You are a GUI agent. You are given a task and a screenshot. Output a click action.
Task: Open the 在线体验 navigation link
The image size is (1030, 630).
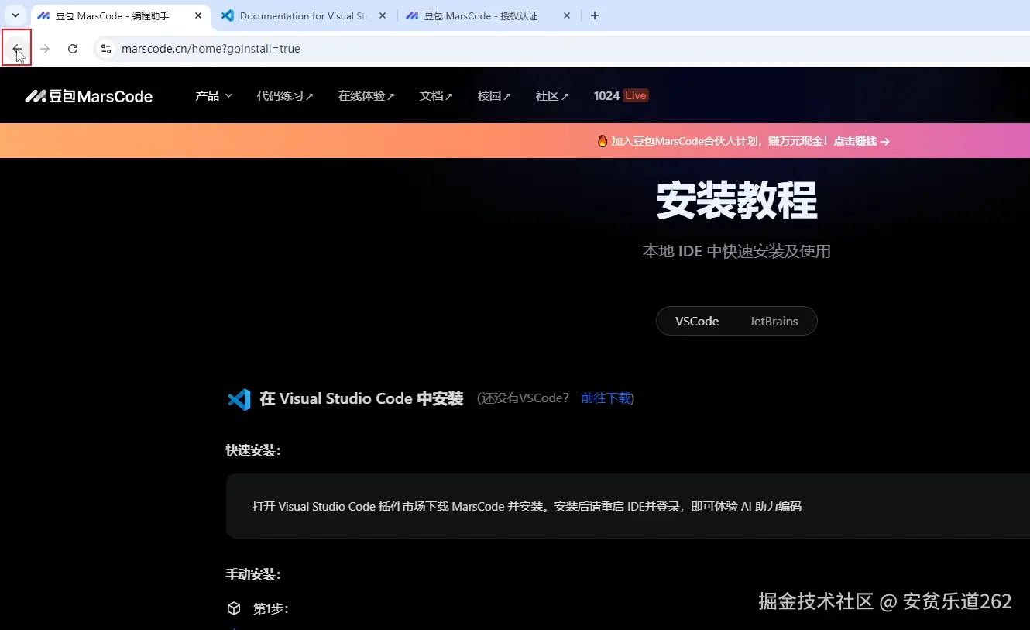pyautogui.click(x=366, y=96)
